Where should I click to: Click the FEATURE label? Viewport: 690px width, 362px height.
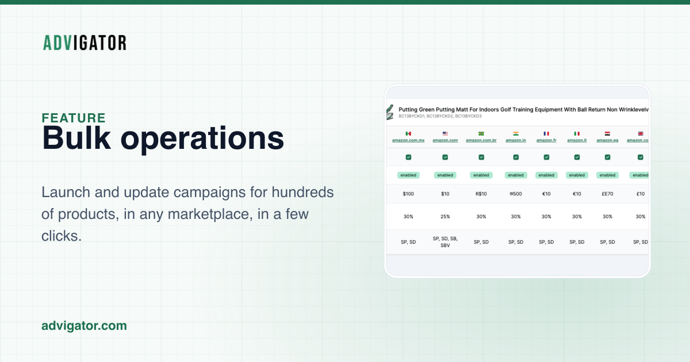tap(74, 118)
